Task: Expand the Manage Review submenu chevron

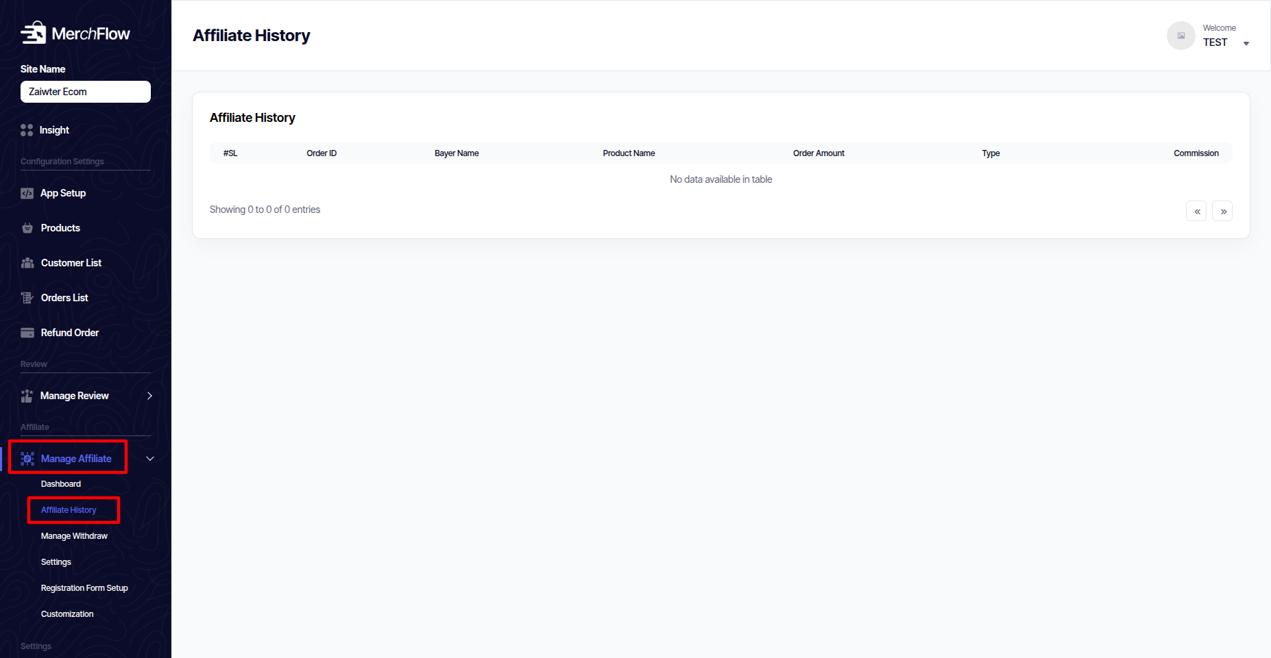Action: point(149,396)
